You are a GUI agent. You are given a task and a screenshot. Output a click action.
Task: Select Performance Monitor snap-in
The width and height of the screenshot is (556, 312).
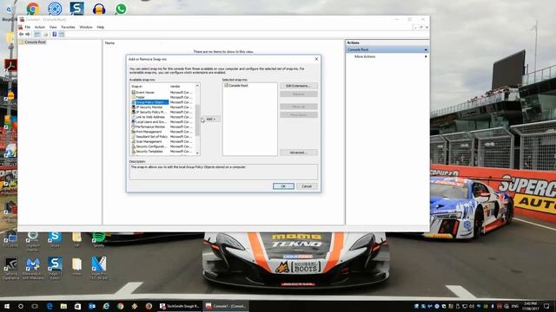162,127
